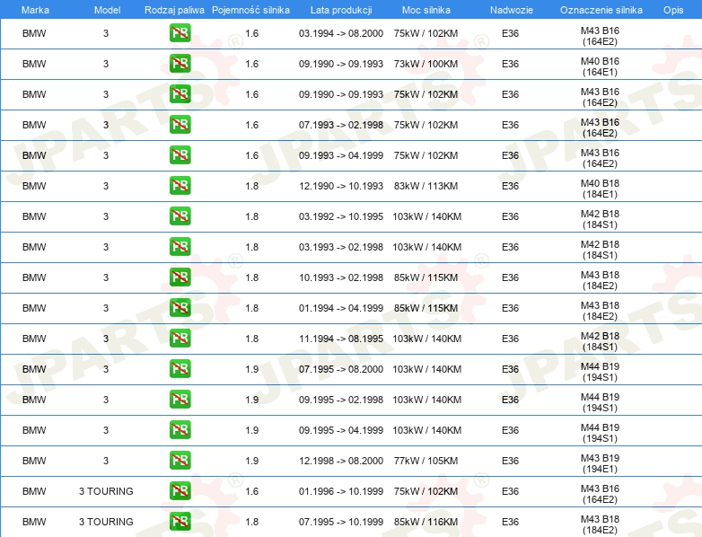This screenshot has width=702, height=537.
Task: Click the Lata produkcji column header
Action: click(x=341, y=10)
